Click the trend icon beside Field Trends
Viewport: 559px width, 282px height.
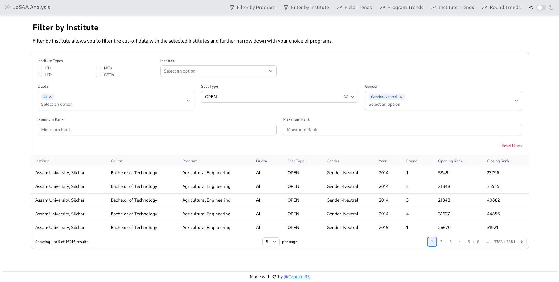click(x=340, y=7)
